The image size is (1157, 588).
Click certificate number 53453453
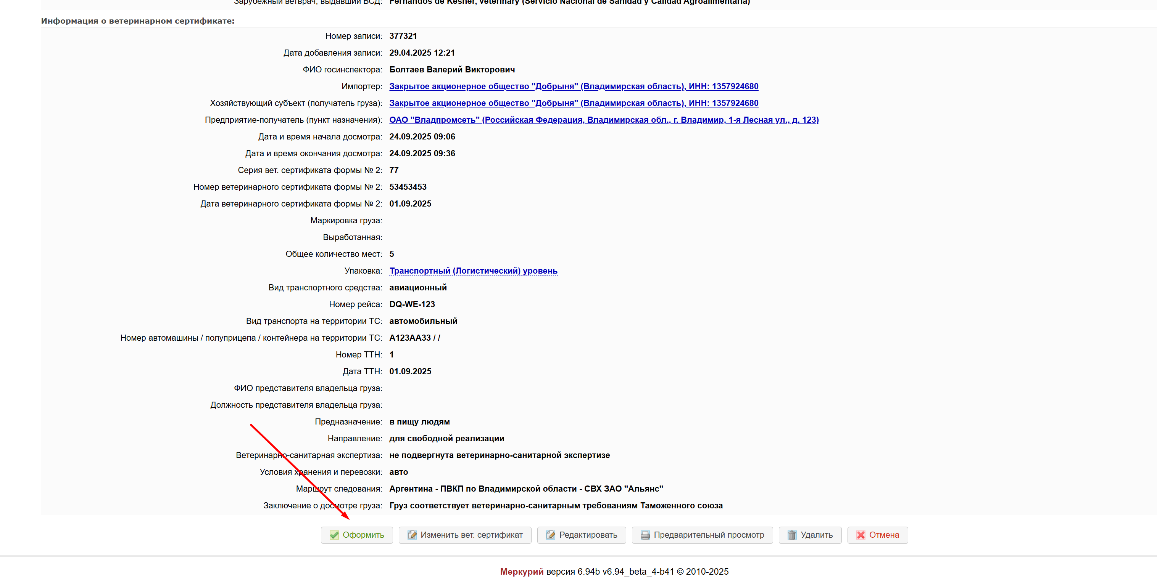[x=408, y=187]
